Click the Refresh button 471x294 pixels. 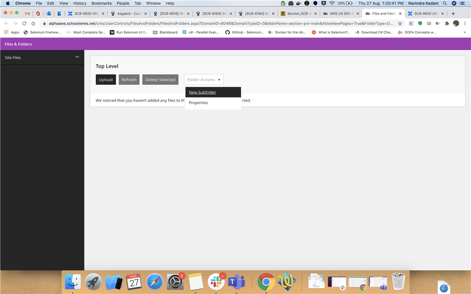click(x=129, y=79)
